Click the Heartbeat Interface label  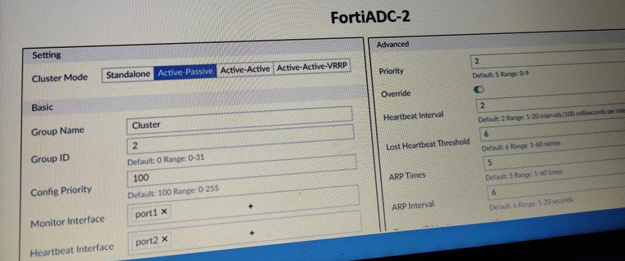[72, 250]
